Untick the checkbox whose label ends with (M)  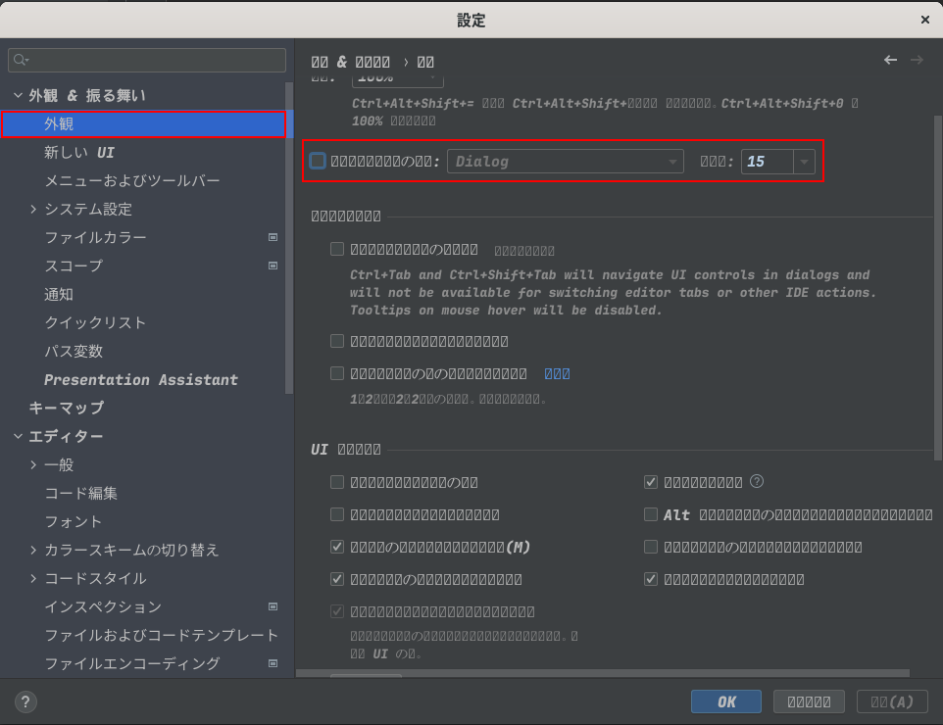(x=337, y=547)
